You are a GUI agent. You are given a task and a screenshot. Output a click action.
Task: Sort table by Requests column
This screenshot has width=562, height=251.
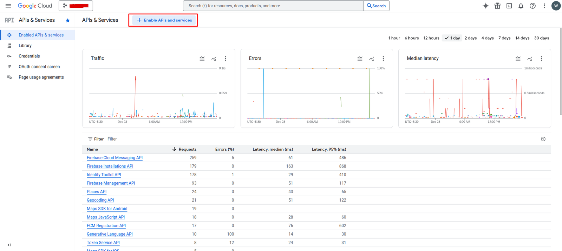(187, 149)
